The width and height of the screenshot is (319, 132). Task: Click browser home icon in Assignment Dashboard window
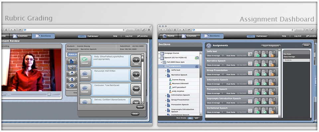pos(175,30)
